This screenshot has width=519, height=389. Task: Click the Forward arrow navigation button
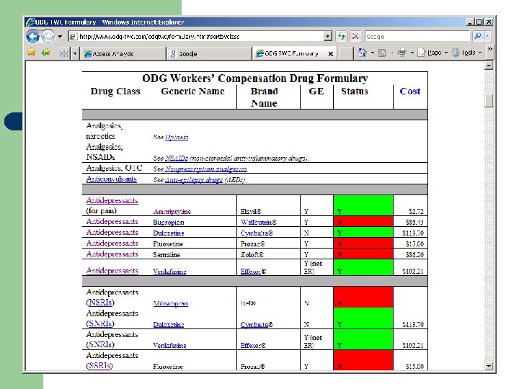pyautogui.click(x=48, y=36)
